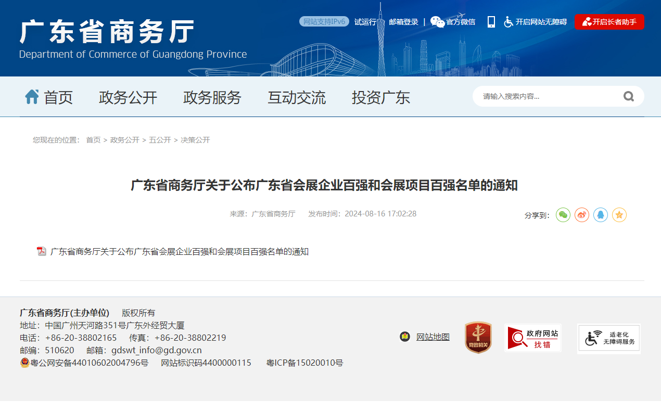Open the PDF notice attachment link
This screenshot has width=661, height=412.
(x=179, y=252)
